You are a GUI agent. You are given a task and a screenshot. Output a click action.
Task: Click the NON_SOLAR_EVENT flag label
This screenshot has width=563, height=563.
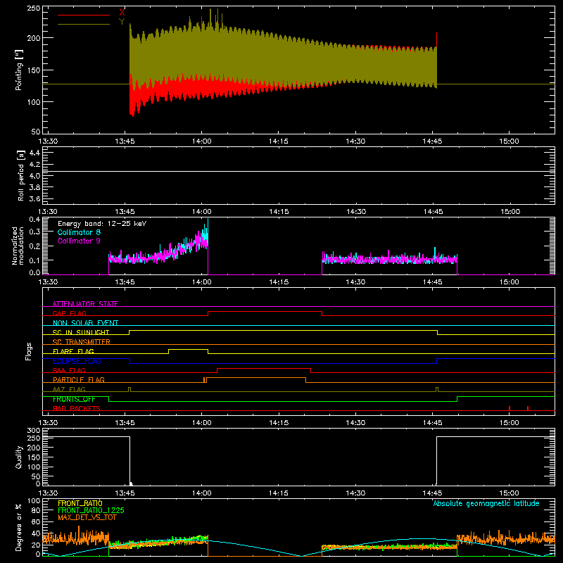(85, 323)
